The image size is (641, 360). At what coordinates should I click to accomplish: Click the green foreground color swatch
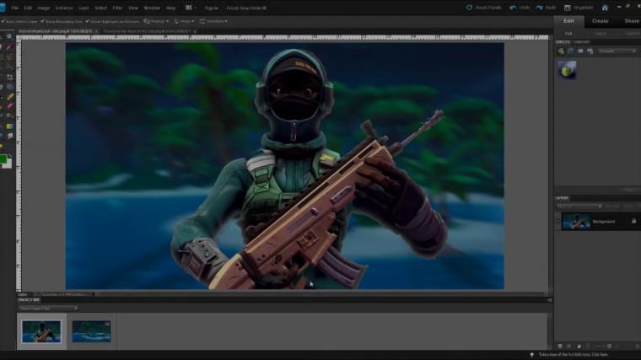(3, 159)
